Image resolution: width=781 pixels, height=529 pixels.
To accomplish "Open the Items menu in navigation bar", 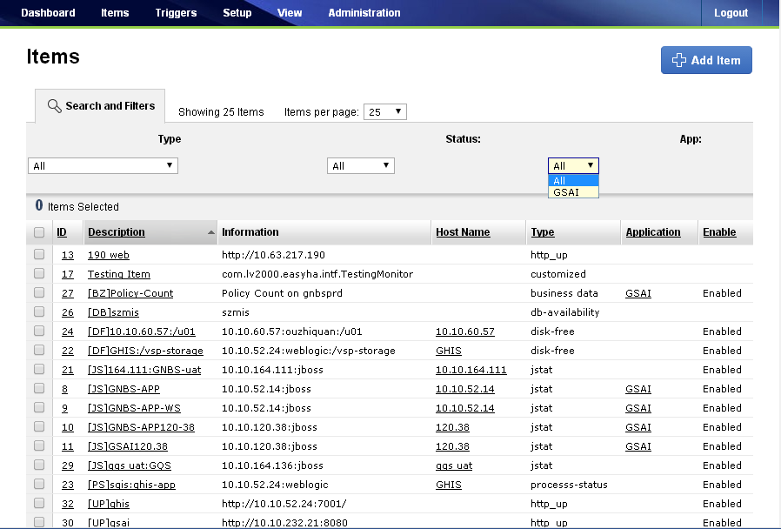I will click(115, 13).
